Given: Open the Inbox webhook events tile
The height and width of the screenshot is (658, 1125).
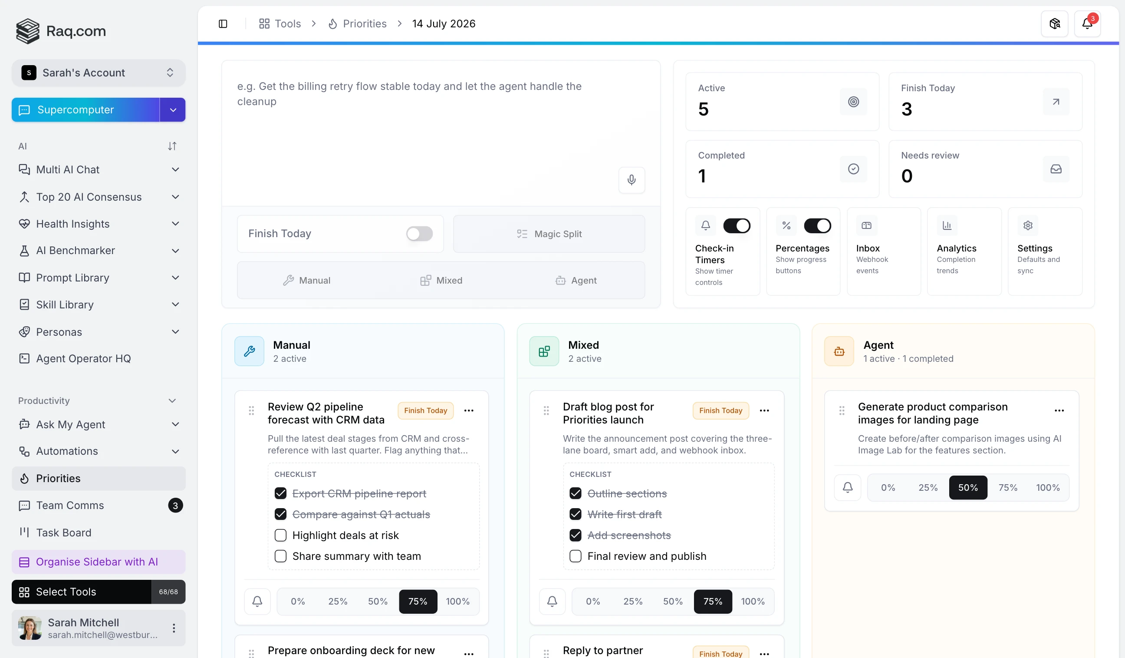Looking at the screenshot, I should pos(884,251).
